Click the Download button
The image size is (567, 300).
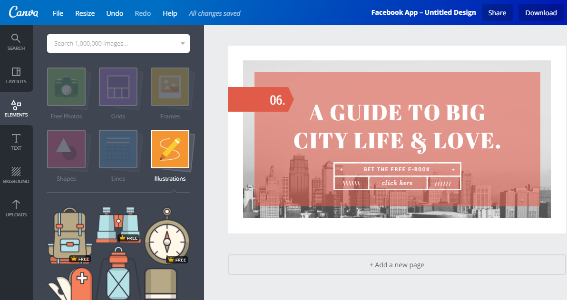point(541,13)
